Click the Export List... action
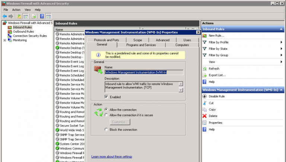Image resolution: width=286 pixels, height=162 pixels. point(217,75)
